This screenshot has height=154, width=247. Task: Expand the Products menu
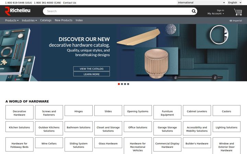[12, 21]
